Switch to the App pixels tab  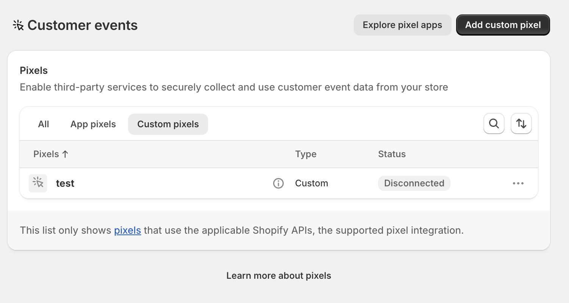pos(93,124)
